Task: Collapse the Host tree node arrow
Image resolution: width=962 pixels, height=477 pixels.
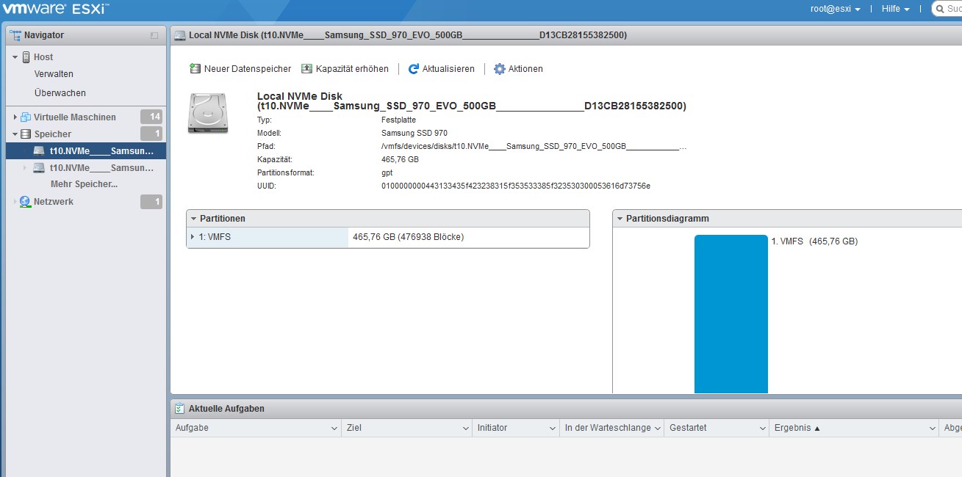Action: pos(15,57)
